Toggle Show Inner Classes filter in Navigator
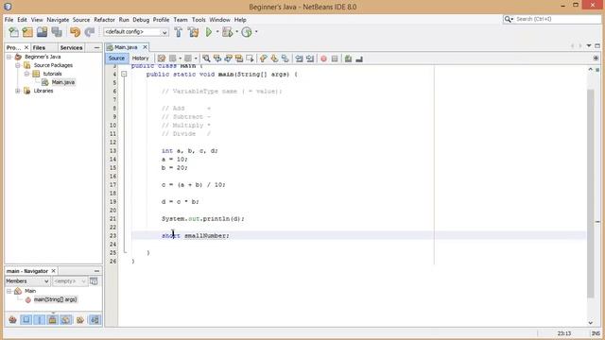 [x=66, y=319]
